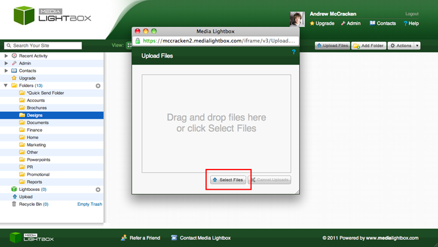Viewport: 438px width, 247px height.
Task: Click the Search Your Site field
Action: coord(43,46)
